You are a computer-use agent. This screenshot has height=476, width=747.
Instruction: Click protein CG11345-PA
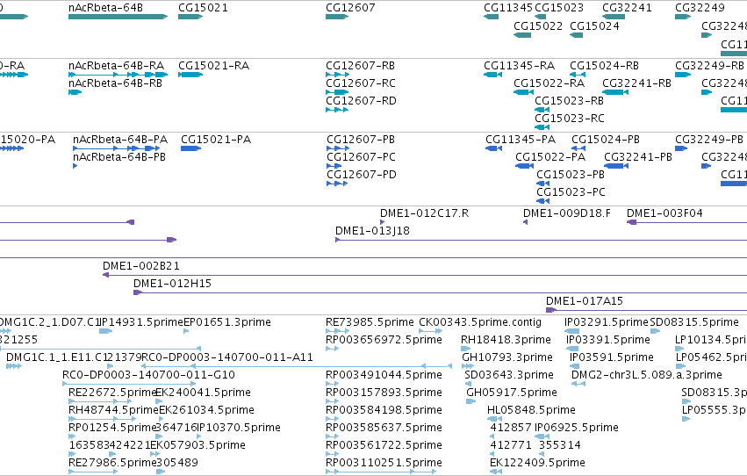tap(493, 148)
